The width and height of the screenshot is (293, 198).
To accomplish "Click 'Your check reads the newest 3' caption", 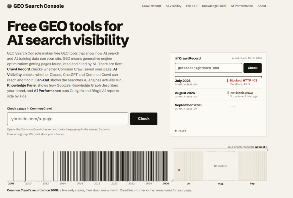I will [x=248, y=147].
